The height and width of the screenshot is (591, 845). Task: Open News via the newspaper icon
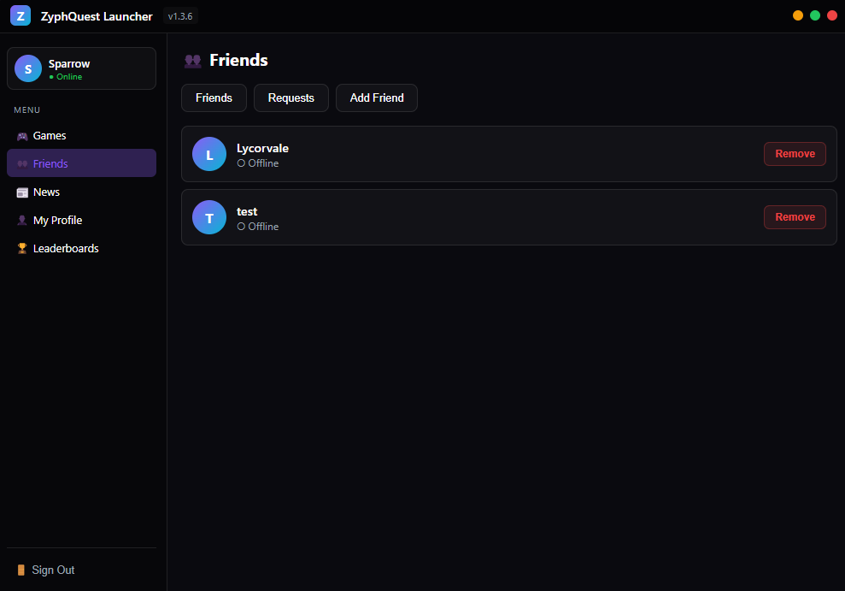tap(21, 192)
